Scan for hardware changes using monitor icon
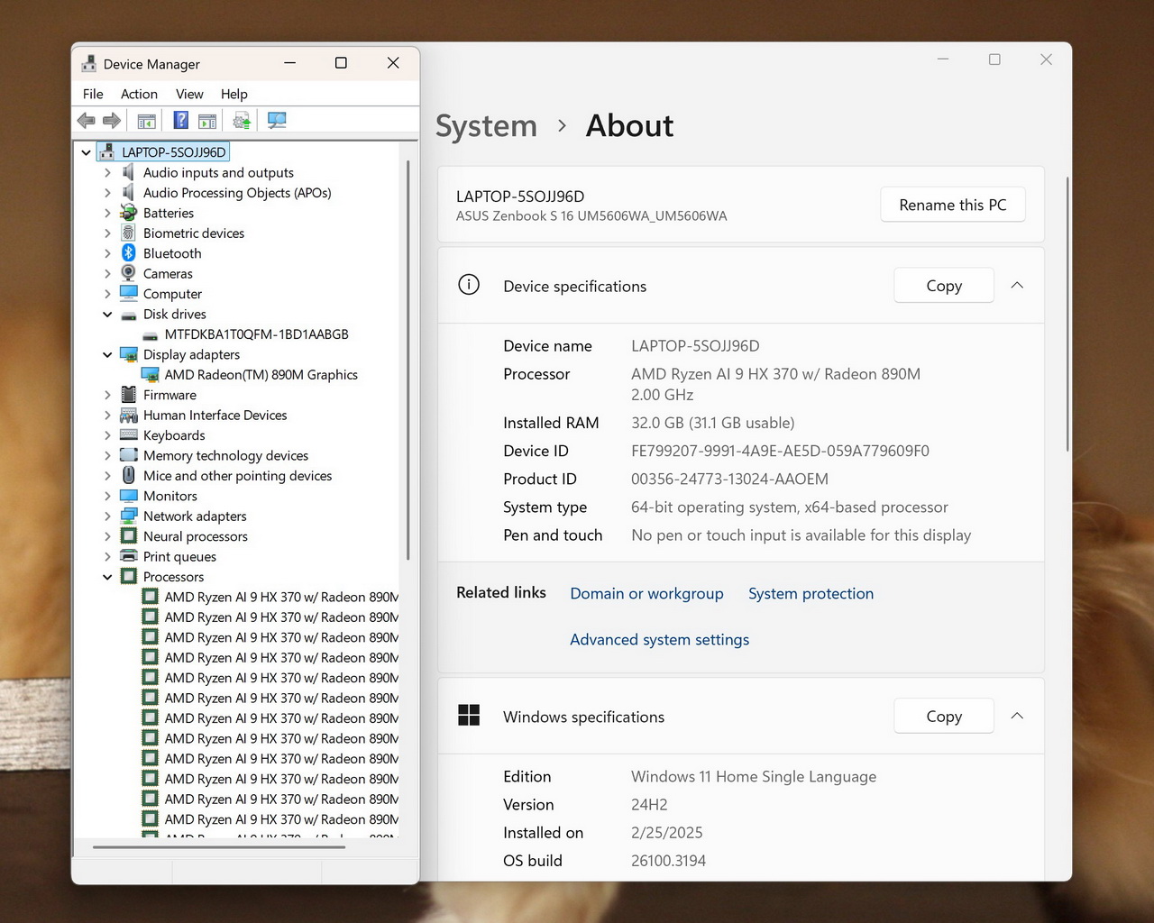Image resolution: width=1154 pixels, height=923 pixels. pos(277,120)
